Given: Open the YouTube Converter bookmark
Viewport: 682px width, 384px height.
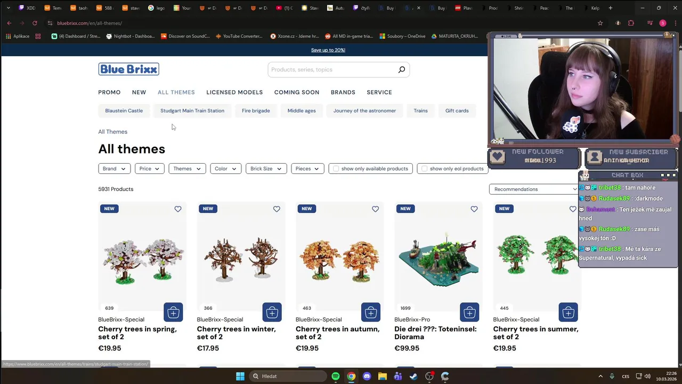Looking at the screenshot, I should click(x=239, y=36).
